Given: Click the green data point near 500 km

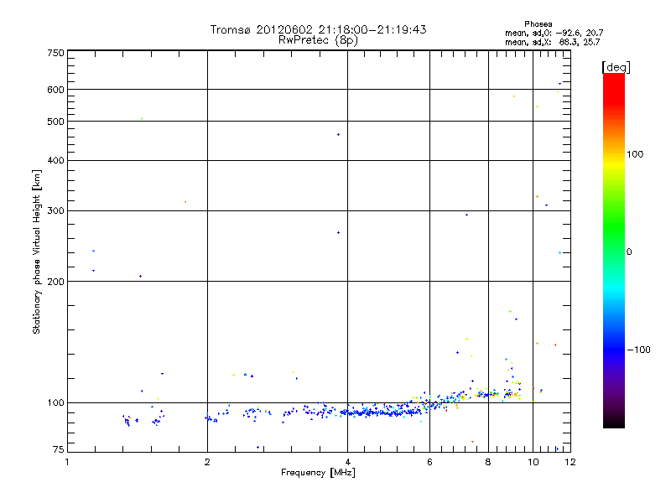Looking at the screenshot, I should click(x=142, y=118).
